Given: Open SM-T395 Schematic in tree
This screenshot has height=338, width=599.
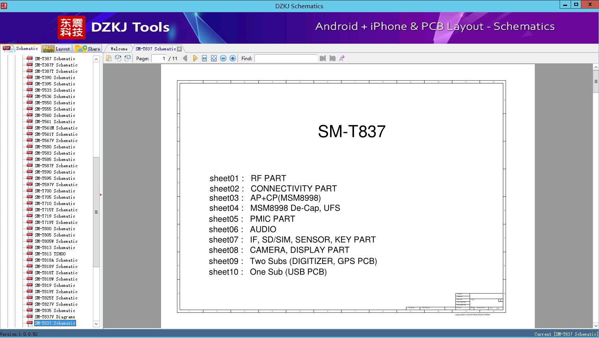Looking at the screenshot, I should coord(55,84).
